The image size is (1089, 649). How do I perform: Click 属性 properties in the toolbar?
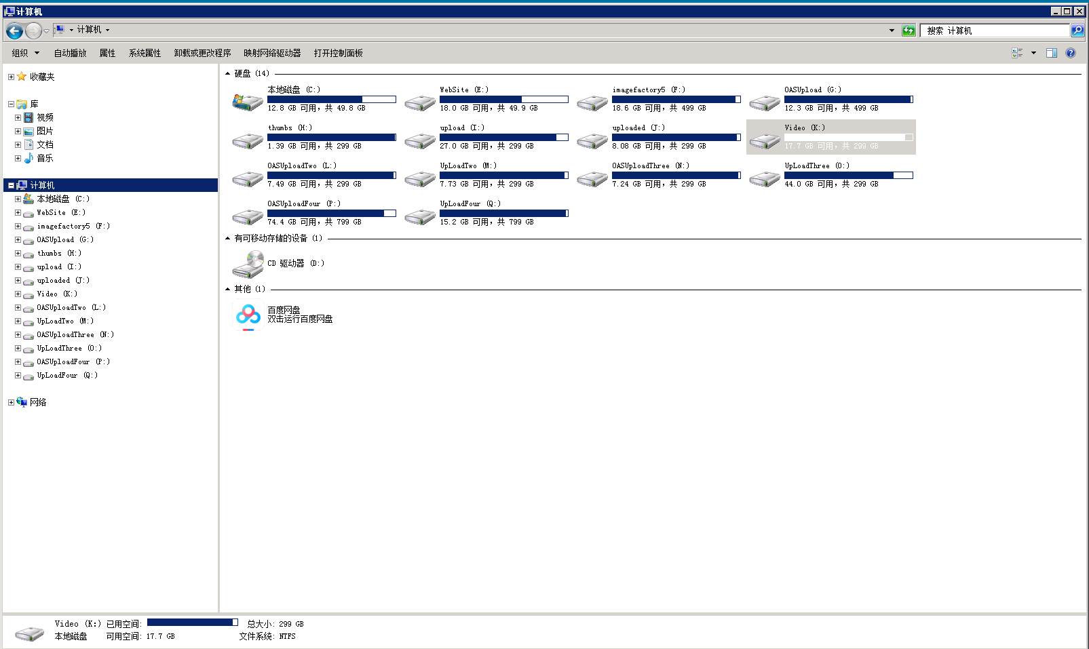tap(107, 53)
